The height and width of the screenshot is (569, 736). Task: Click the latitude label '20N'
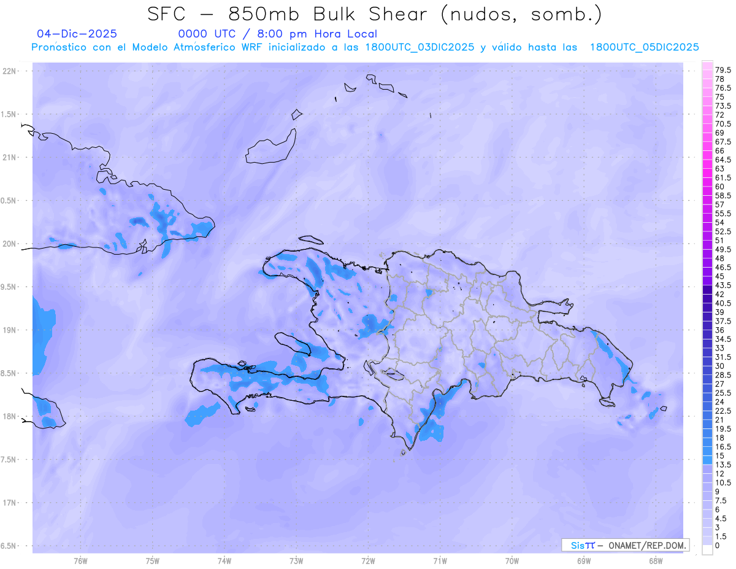(x=10, y=244)
